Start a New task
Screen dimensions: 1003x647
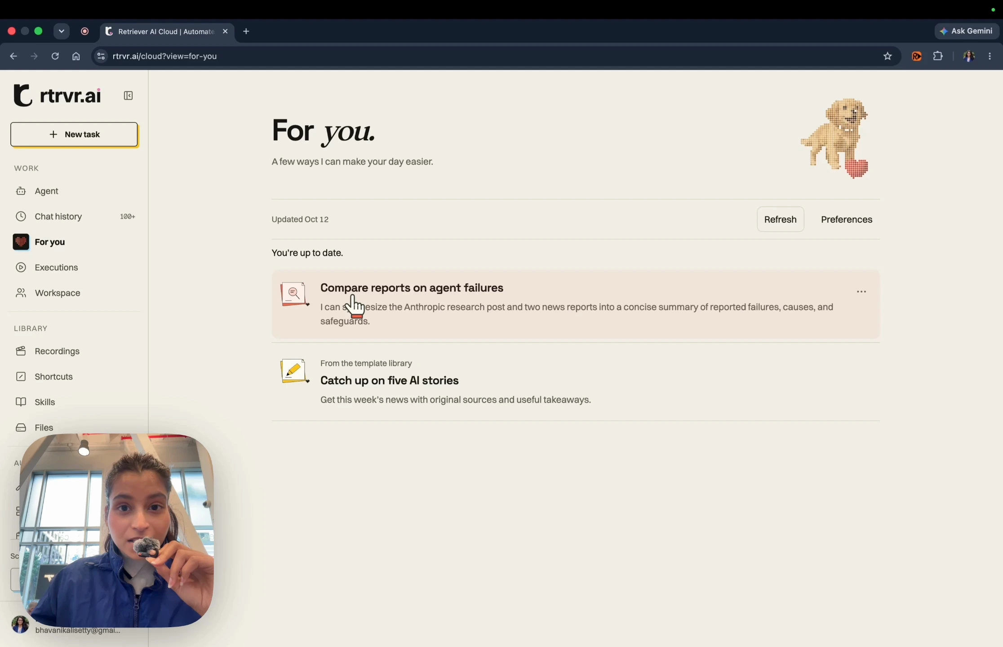[74, 134]
